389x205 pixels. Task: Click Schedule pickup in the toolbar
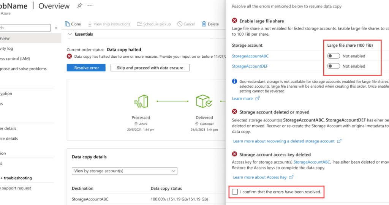[154, 24]
